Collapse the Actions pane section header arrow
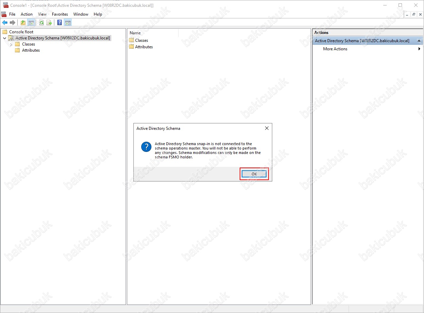The height and width of the screenshot is (313, 424). (x=419, y=41)
